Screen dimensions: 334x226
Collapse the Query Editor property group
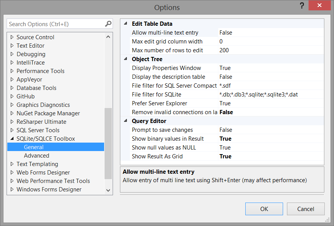point(125,121)
